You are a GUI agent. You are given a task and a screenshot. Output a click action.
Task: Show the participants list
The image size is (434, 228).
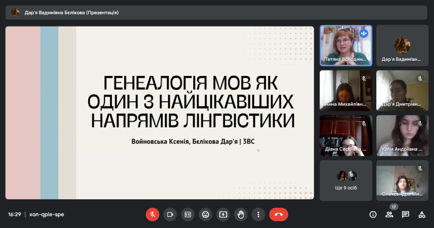[389, 214]
